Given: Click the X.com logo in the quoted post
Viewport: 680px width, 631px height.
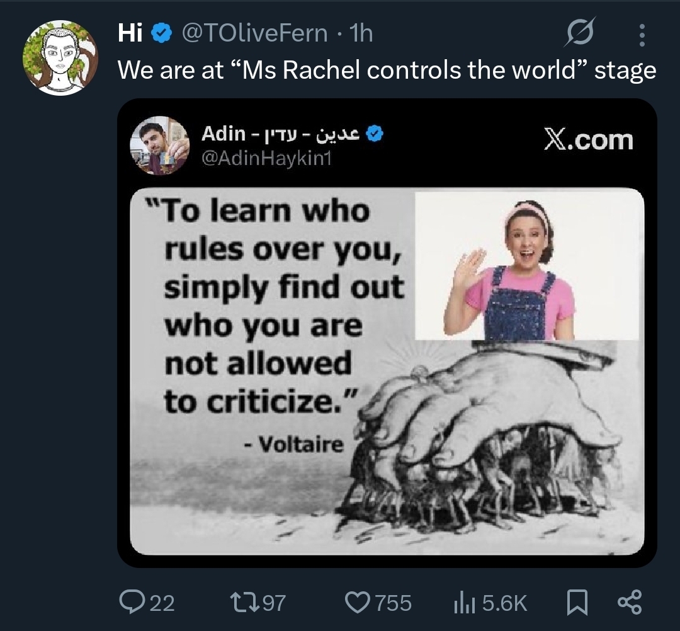Looking at the screenshot, I should pyautogui.click(x=588, y=139).
